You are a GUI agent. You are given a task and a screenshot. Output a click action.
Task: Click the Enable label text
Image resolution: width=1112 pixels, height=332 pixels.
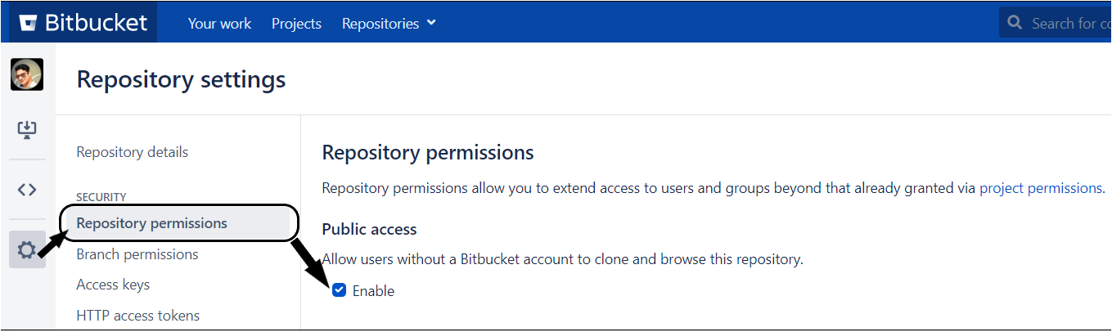[x=373, y=291]
